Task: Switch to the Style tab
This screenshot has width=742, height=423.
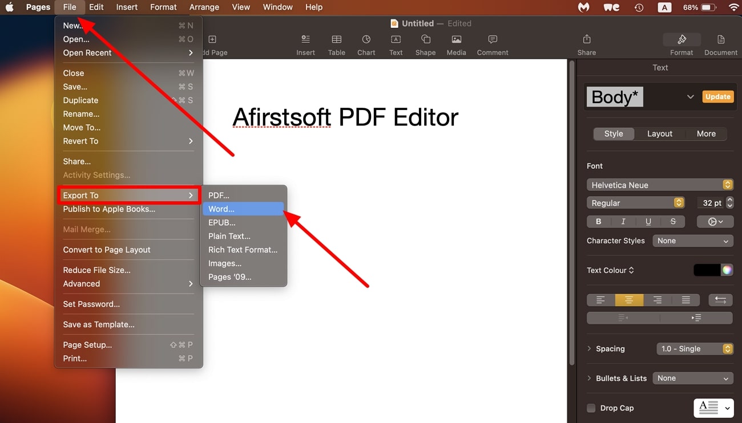Action: [614, 133]
